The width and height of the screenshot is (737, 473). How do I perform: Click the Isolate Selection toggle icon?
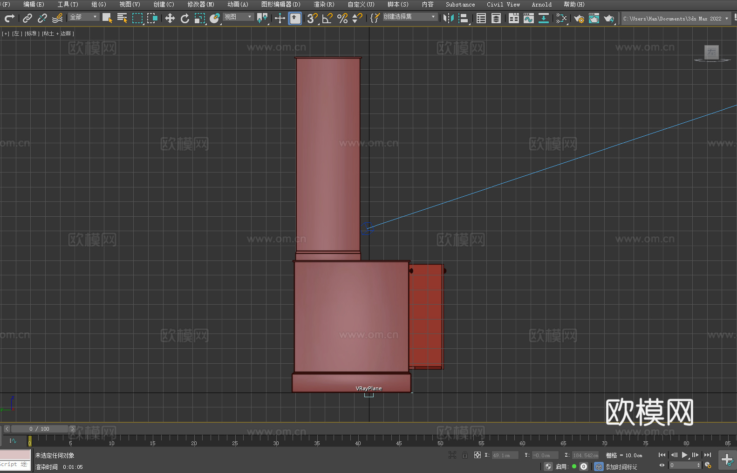(452, 455)
